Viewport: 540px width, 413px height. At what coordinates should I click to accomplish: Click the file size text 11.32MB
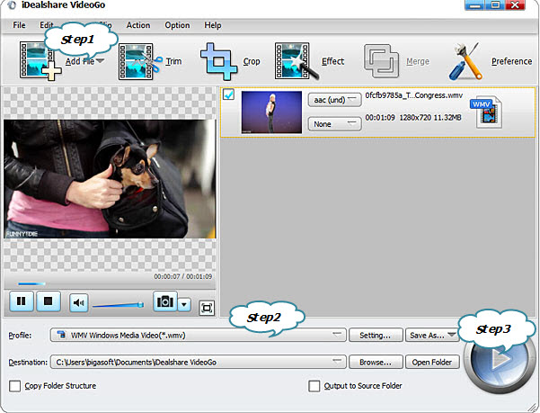click(x=447, y=118)
